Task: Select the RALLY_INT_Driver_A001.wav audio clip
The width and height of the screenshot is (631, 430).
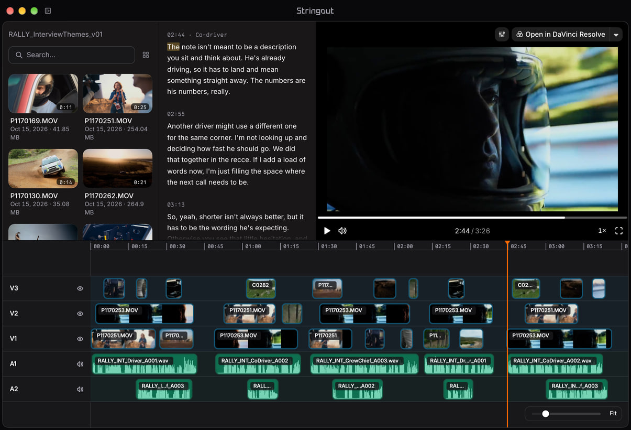Action: (145, 364)
